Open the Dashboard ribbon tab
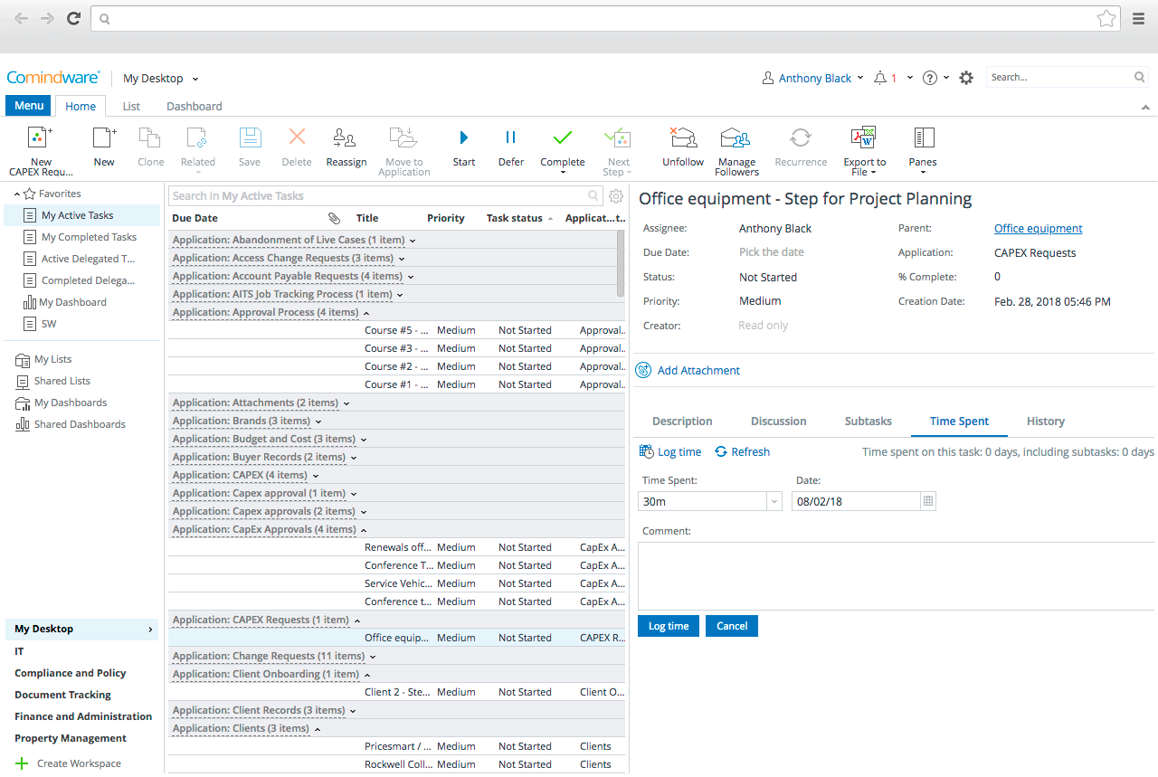 [x=194, y=106]
